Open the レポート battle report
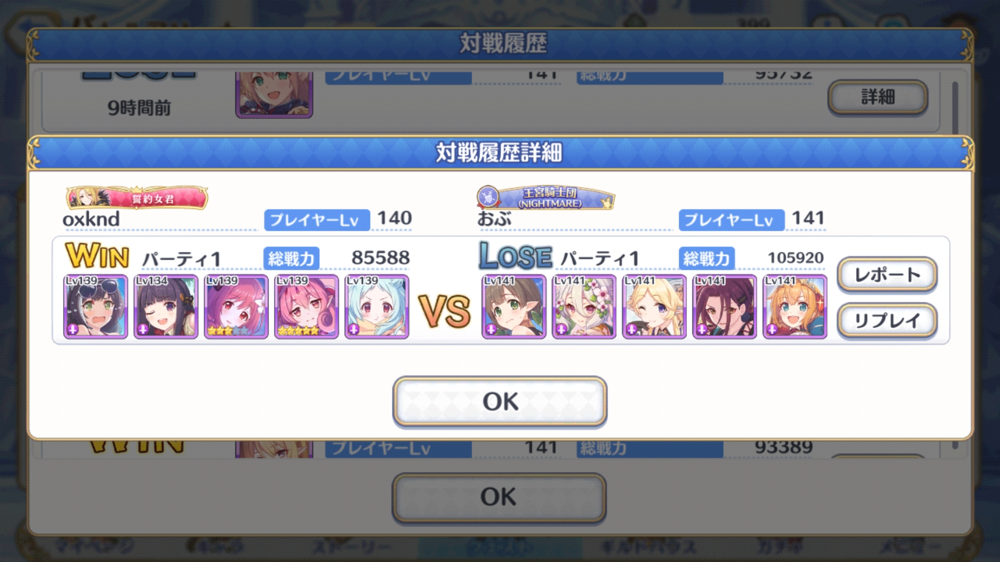 (x=887, y=275)
